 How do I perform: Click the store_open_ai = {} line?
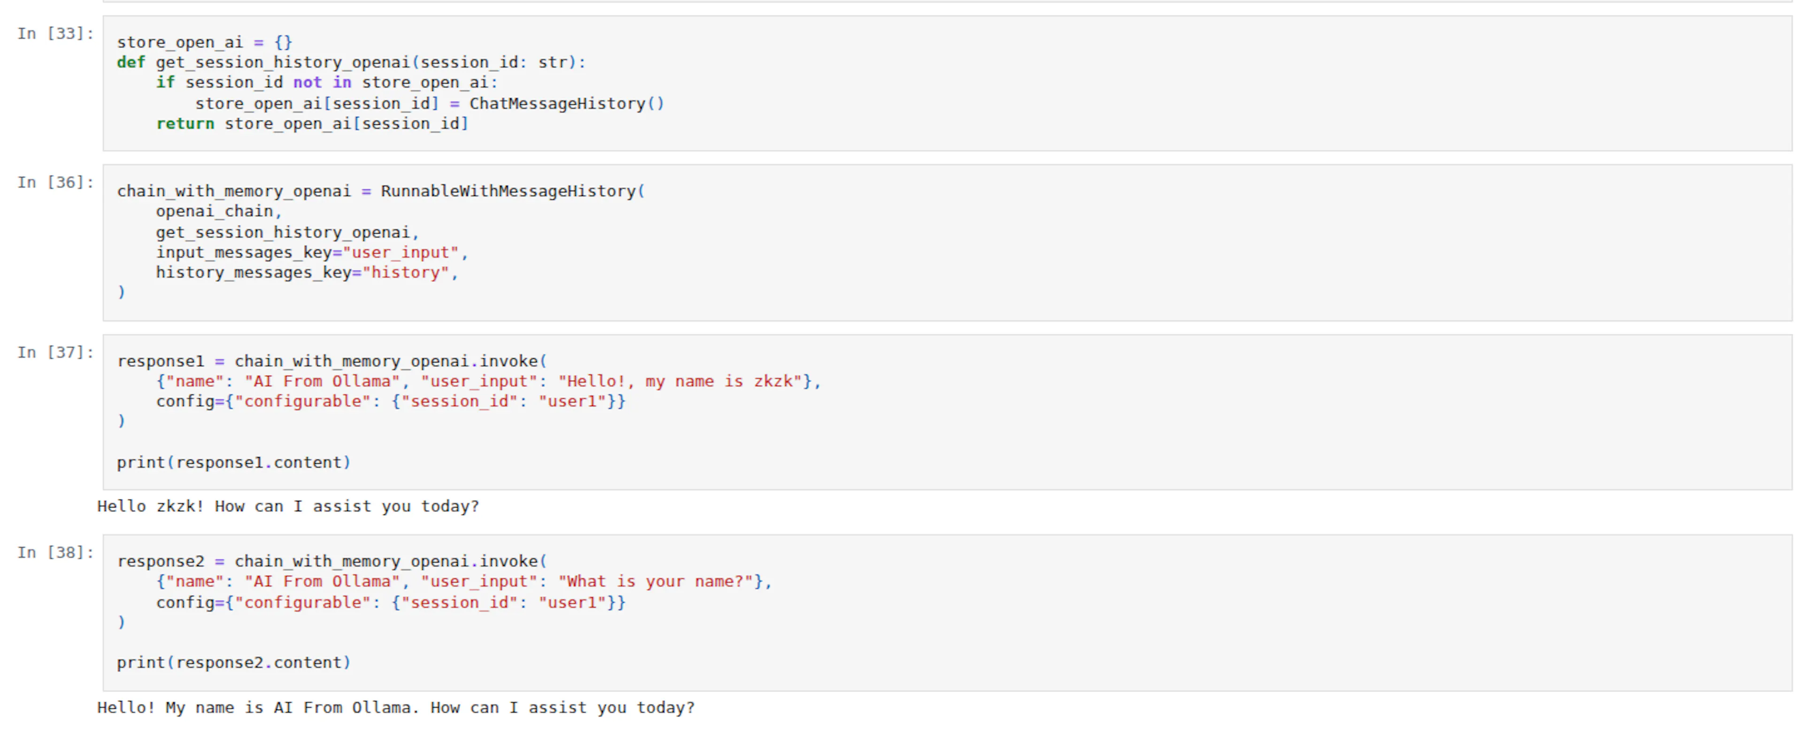[204, 42]
